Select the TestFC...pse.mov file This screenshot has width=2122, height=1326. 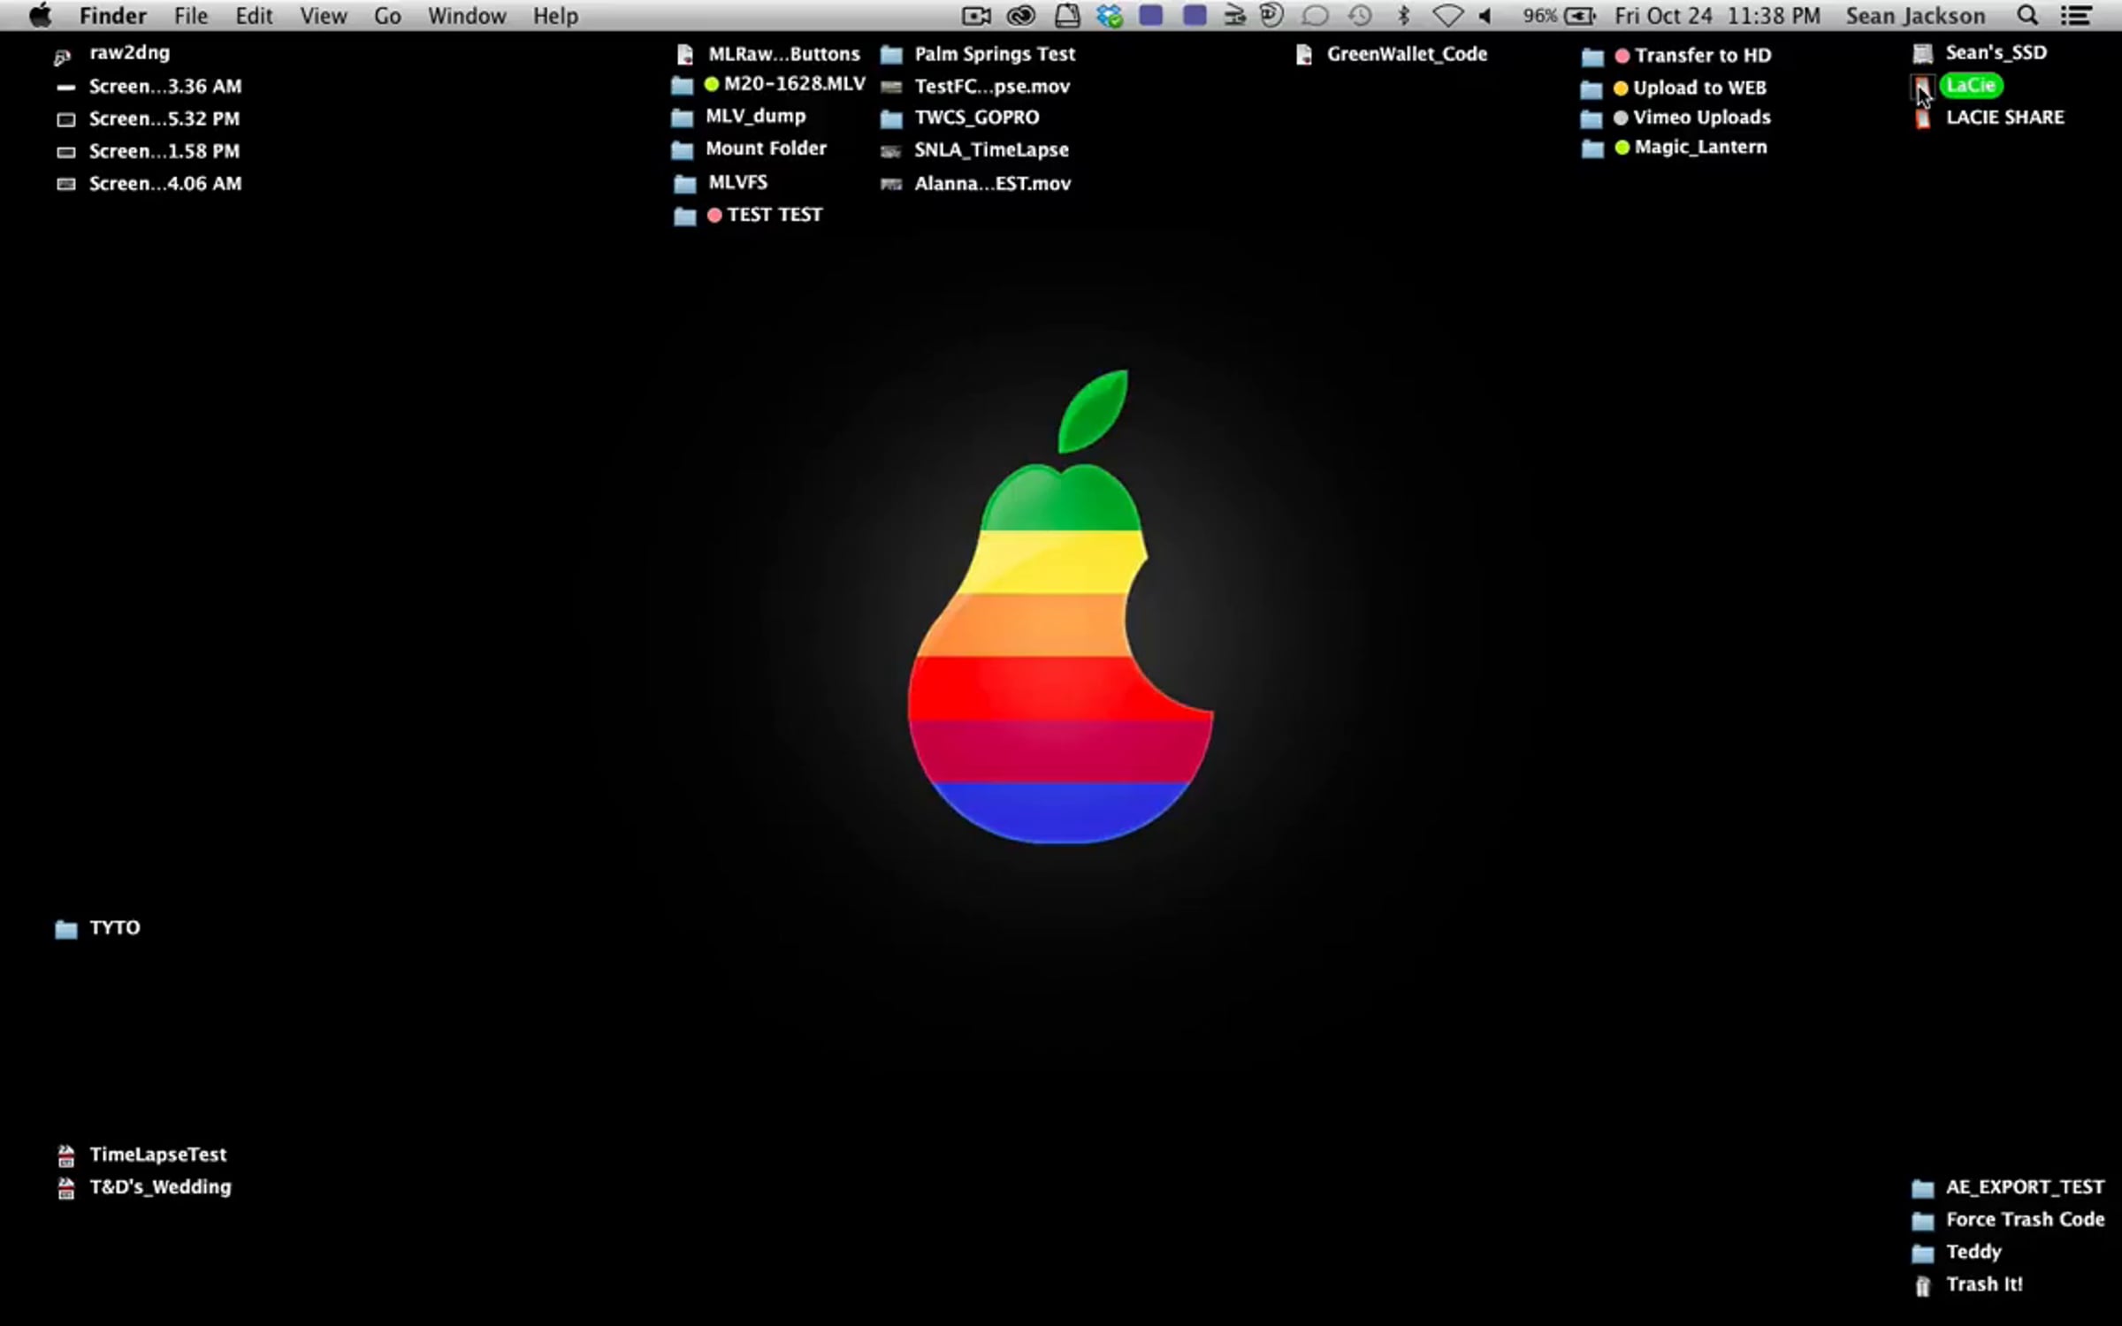pyautogui.click(x=991, y=87)
